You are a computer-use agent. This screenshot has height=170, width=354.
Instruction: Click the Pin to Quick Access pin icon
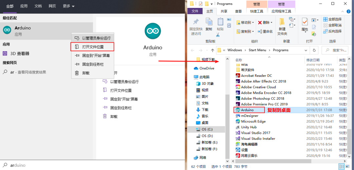point(196,22)
